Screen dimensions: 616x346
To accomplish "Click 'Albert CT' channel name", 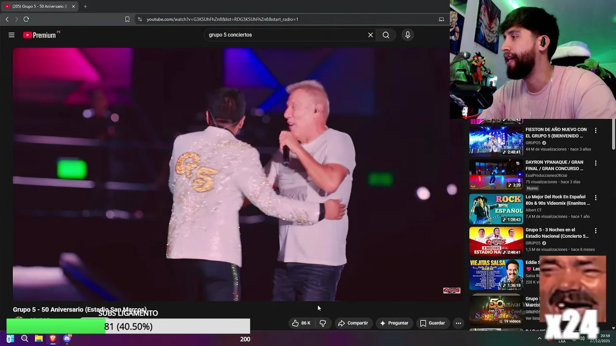I will click(535, 210).
